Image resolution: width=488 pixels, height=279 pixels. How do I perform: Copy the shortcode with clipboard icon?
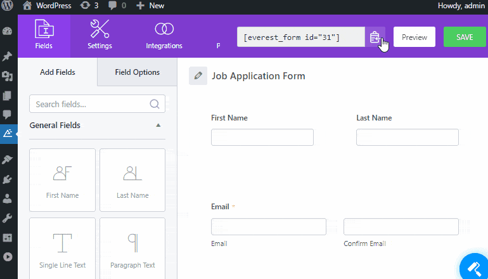point(375,37)
